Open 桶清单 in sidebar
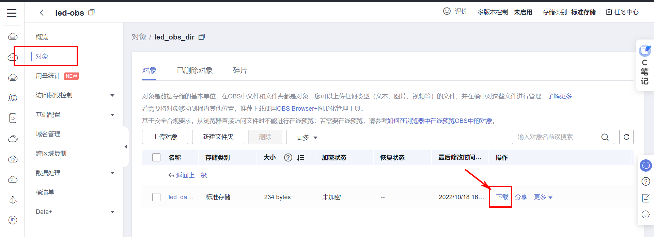This screenshot has height=237, width=654. click(45, 192)
